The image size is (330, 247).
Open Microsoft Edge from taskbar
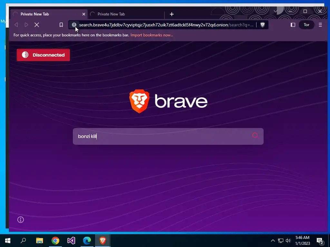click(87, 241)
